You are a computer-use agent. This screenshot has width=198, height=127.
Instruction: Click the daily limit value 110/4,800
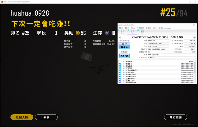pyautogui.click(x=111, y=44)
